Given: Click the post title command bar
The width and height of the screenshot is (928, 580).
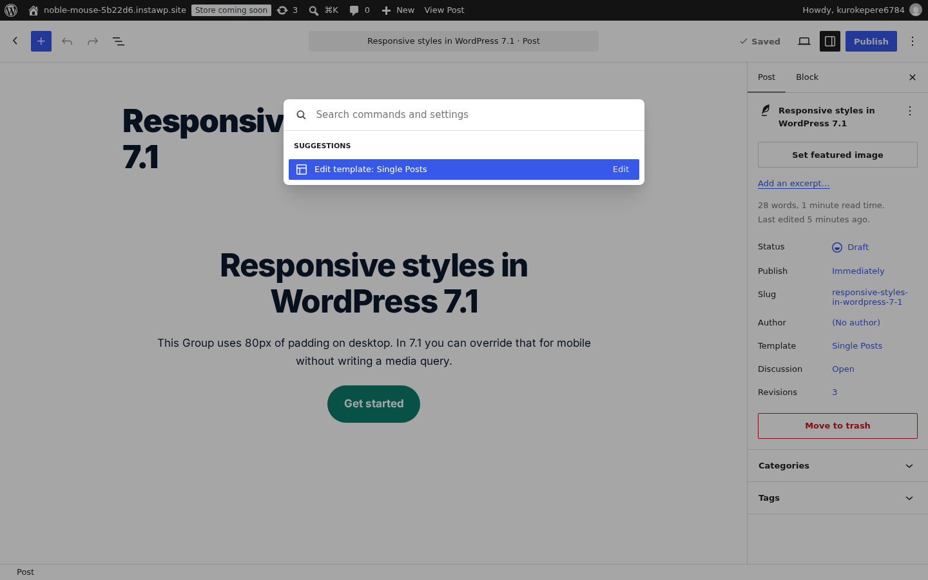Looking at the screenshot, I should point(454,41).
